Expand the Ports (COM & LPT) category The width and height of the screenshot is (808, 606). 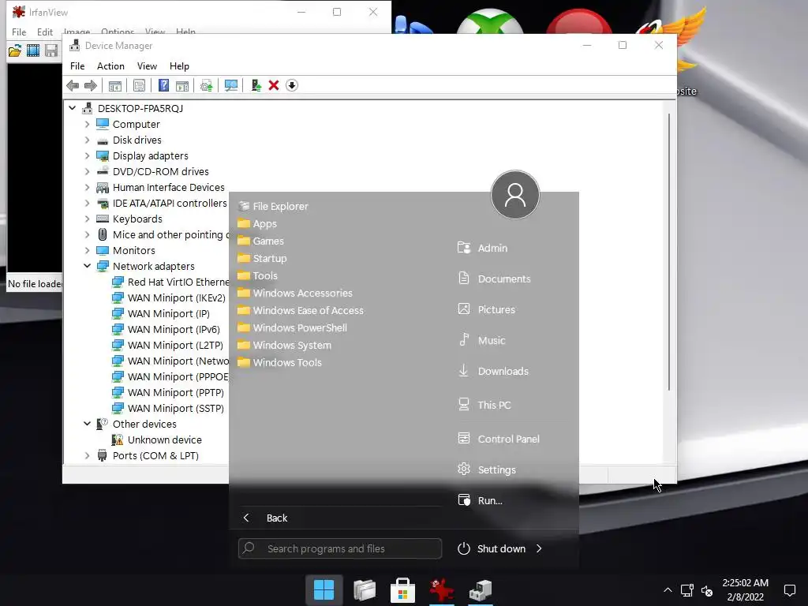point(87,455)
